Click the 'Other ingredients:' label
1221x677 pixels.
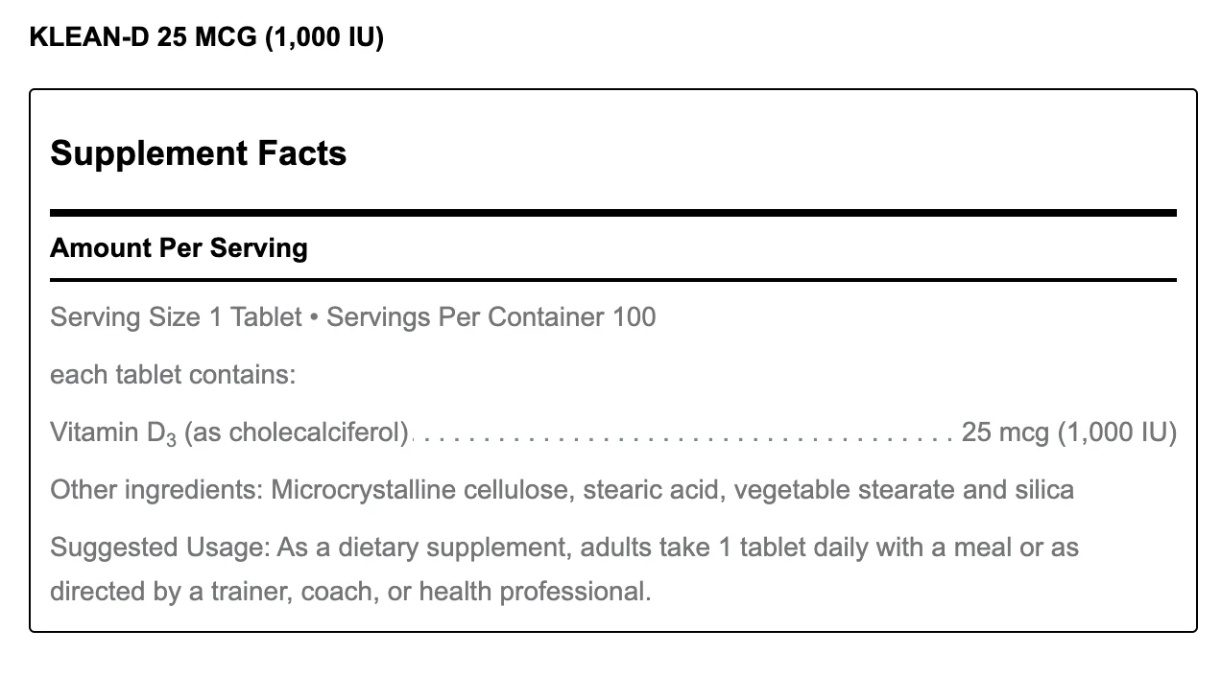click(x=156, y=490)
